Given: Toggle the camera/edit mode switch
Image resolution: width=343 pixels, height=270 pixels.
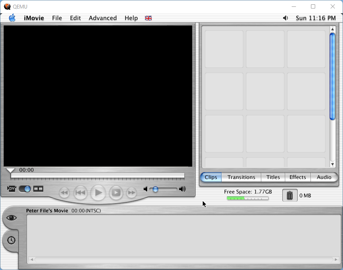Looking at the screenshot, I should pyautogui.click(x=25, y=189).
